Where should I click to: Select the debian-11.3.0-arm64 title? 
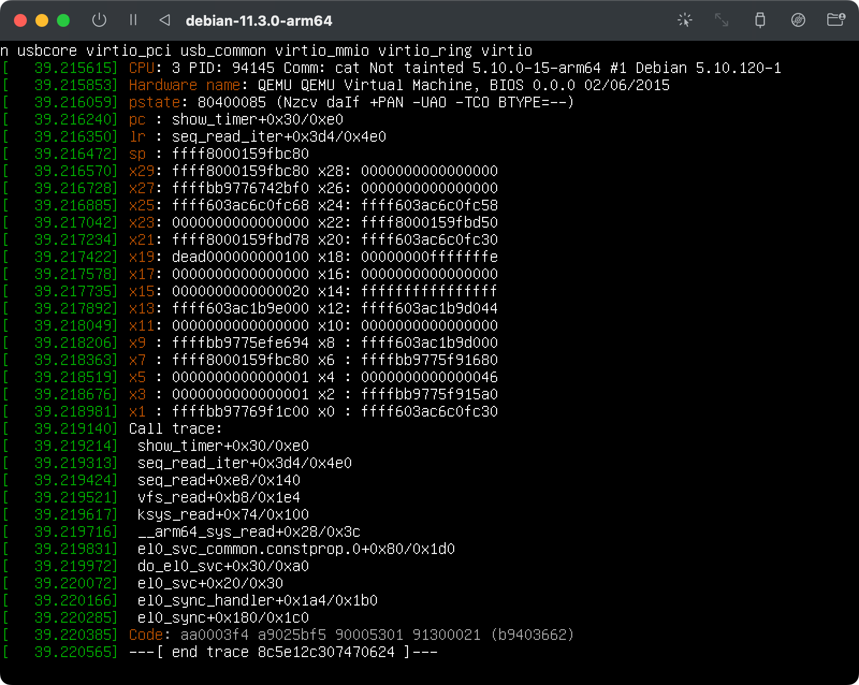[x=259, y=21]
